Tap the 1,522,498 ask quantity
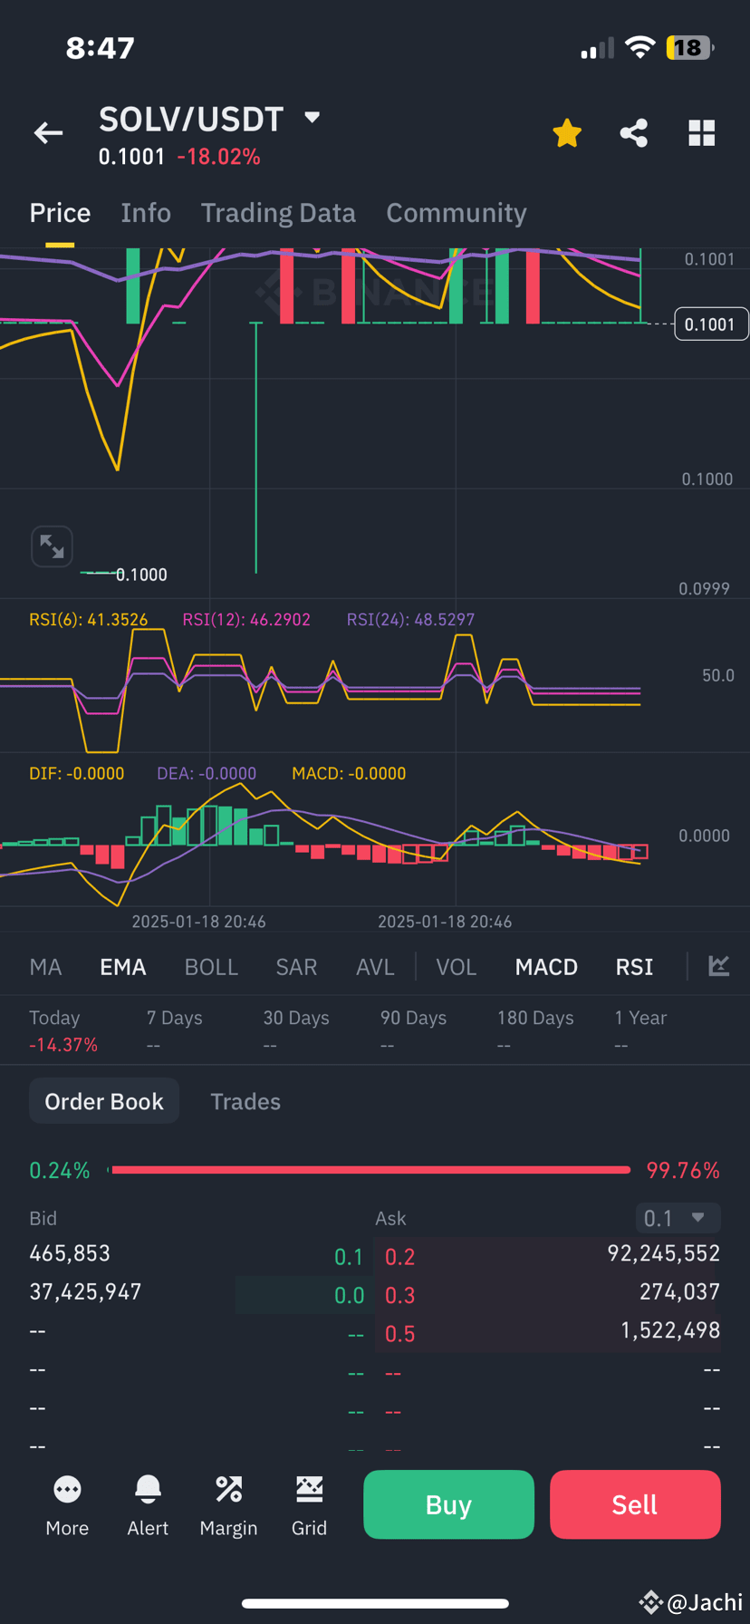 coord(670,1330)
